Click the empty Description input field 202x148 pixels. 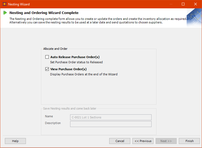111,124
